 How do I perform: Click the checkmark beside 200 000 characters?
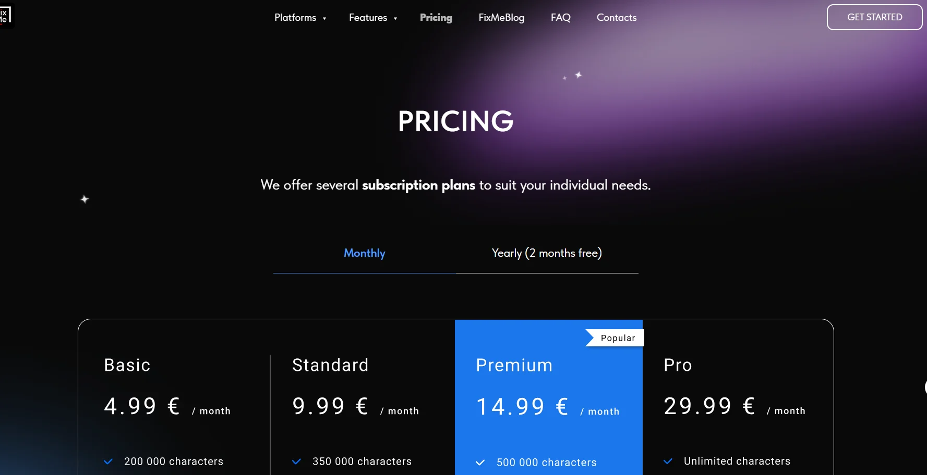109,461
